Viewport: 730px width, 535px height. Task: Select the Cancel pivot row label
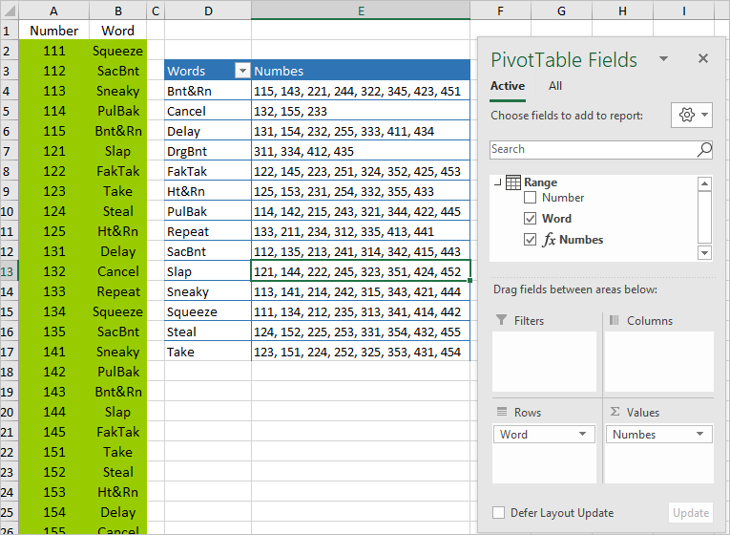click(208, 111)
